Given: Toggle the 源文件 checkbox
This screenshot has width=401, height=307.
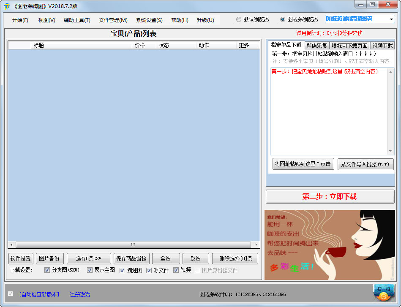Looking at the screenshot, I should (x=149, y=270).
